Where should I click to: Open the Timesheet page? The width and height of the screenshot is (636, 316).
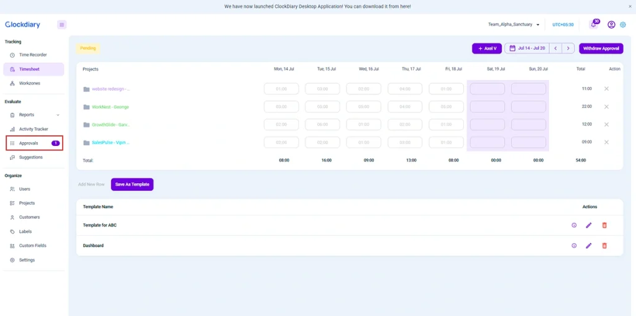pos(34,70)
